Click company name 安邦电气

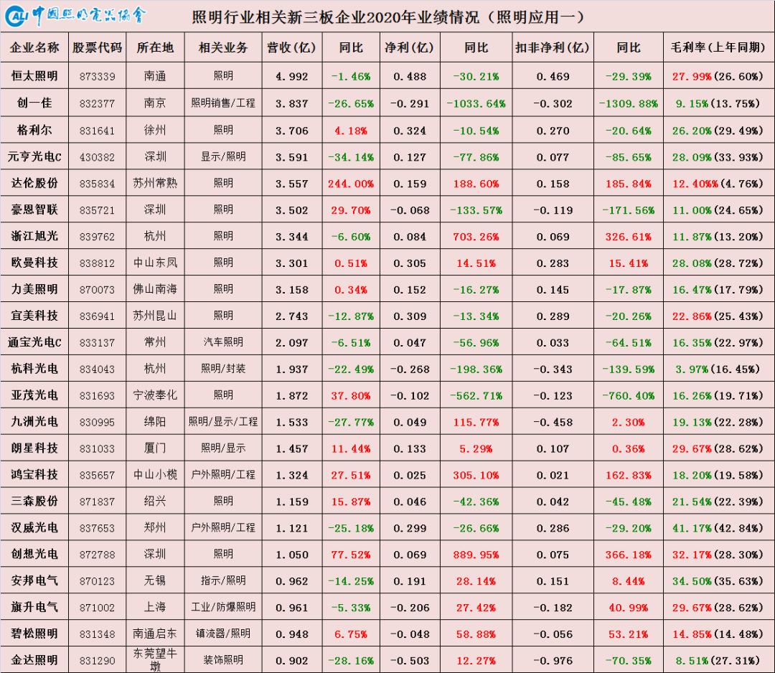pos(34,580)
